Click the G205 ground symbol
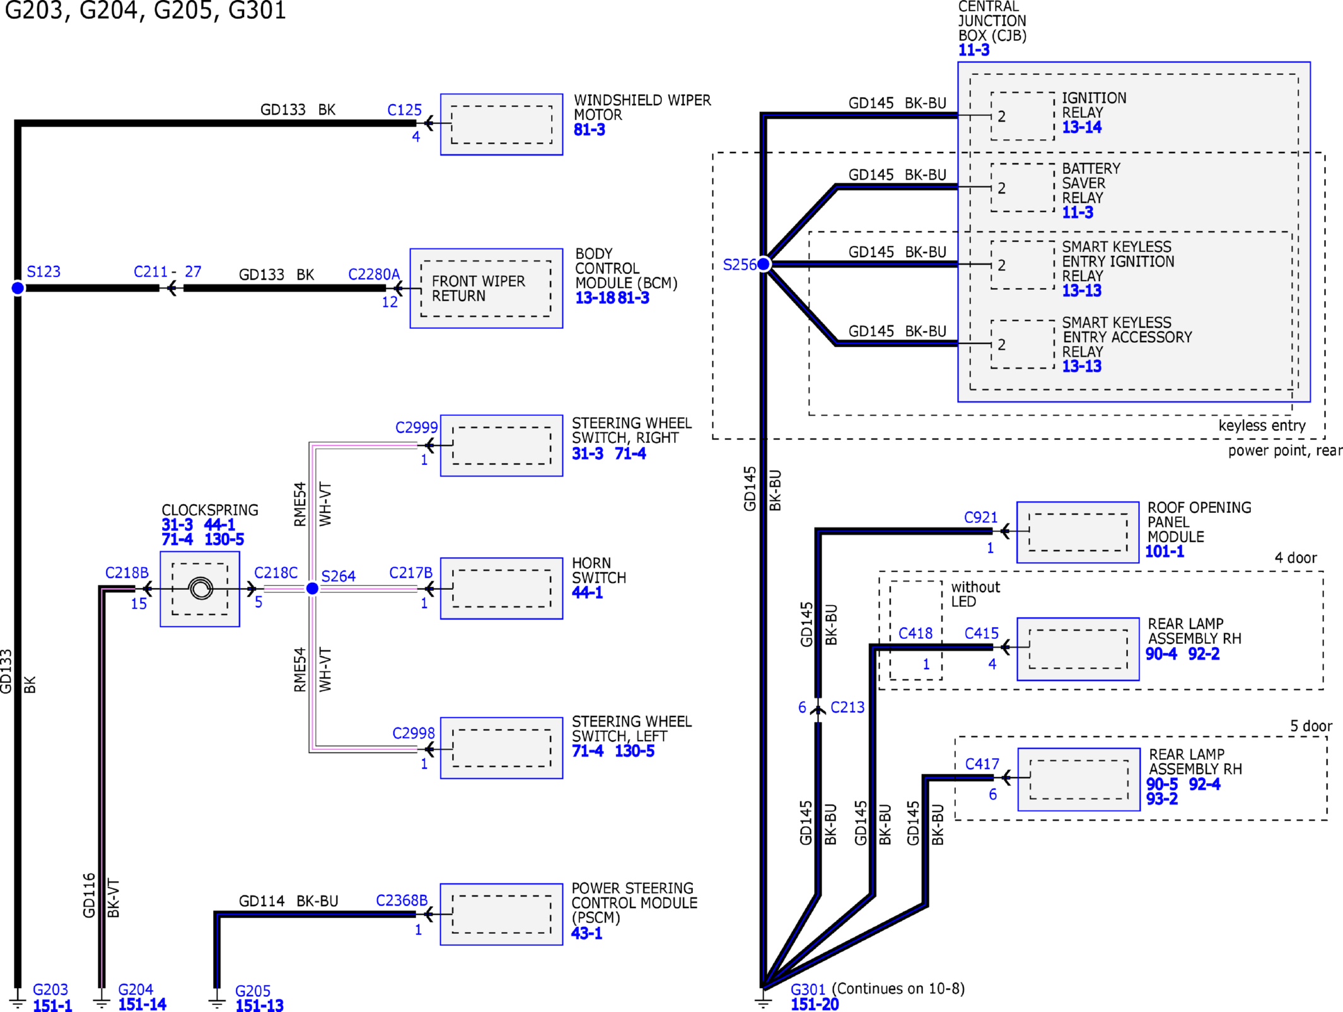Viewport: 1343px width, 1012px height. (217, 1001)
